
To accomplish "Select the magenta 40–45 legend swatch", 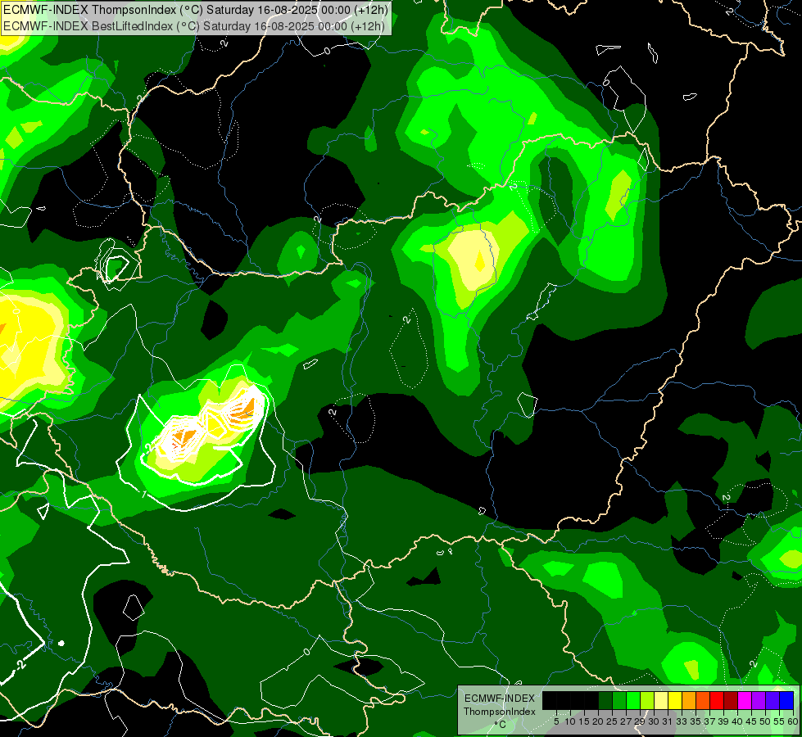I will tap(745, 700).
